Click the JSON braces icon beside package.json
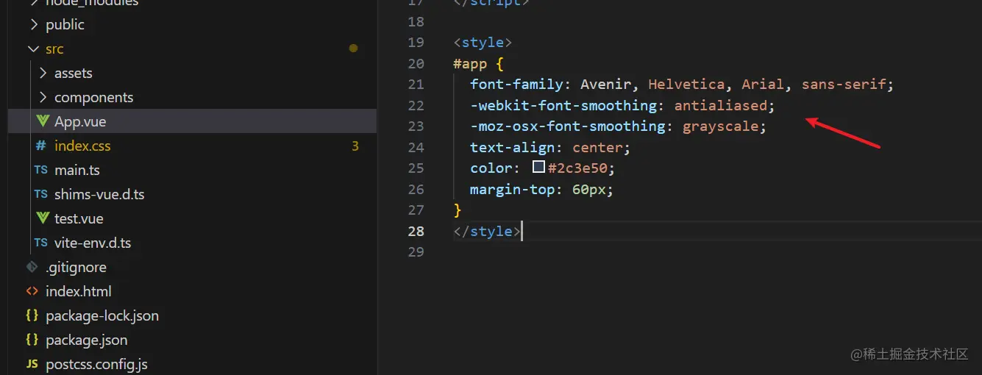 point(32,340)
